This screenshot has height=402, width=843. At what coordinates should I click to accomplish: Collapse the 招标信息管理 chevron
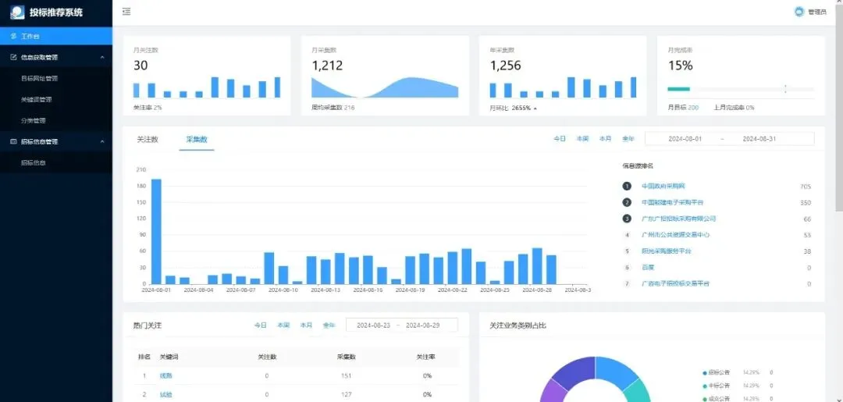point(102,141)
